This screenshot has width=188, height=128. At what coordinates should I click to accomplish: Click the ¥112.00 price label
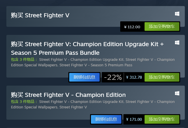pyautogui.click(x=132, y=27)
